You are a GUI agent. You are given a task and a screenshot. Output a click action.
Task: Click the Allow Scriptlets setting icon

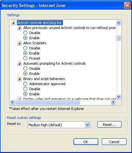pyautogui.click(x=19, y=43)
